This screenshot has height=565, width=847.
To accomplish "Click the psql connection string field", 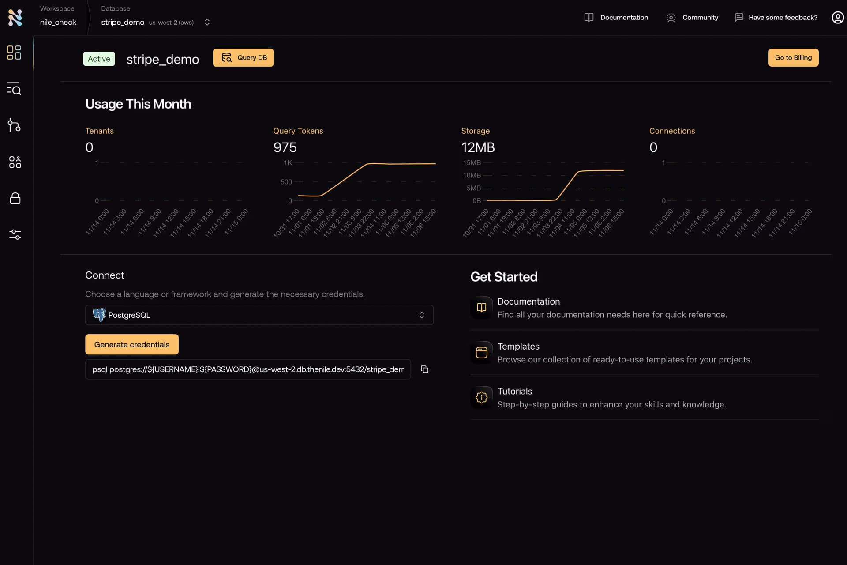I will [x=247, y=369].
